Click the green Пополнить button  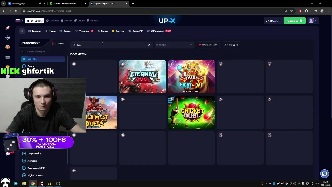(295, 21)
